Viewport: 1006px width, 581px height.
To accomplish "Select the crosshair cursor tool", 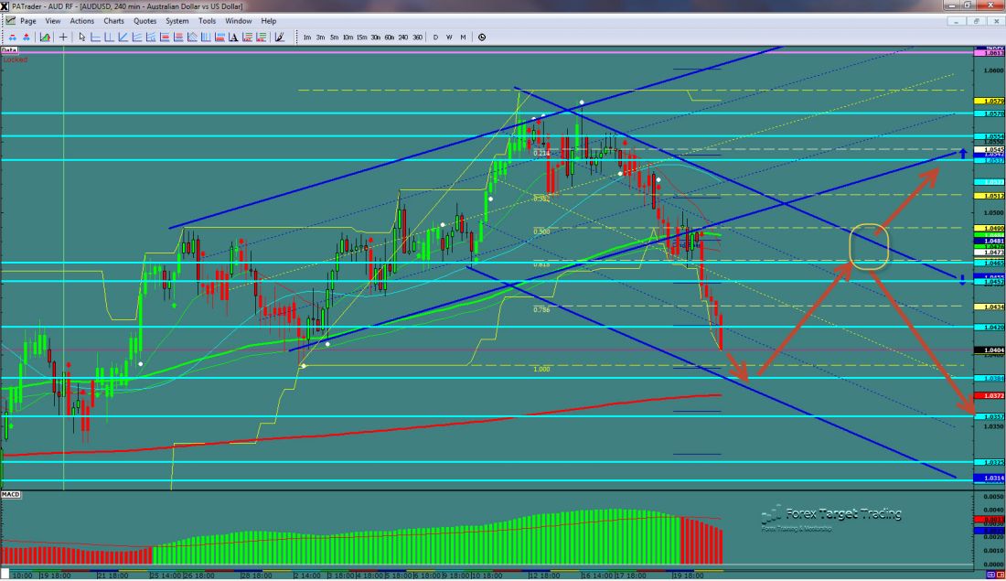I will click(61, 38).
